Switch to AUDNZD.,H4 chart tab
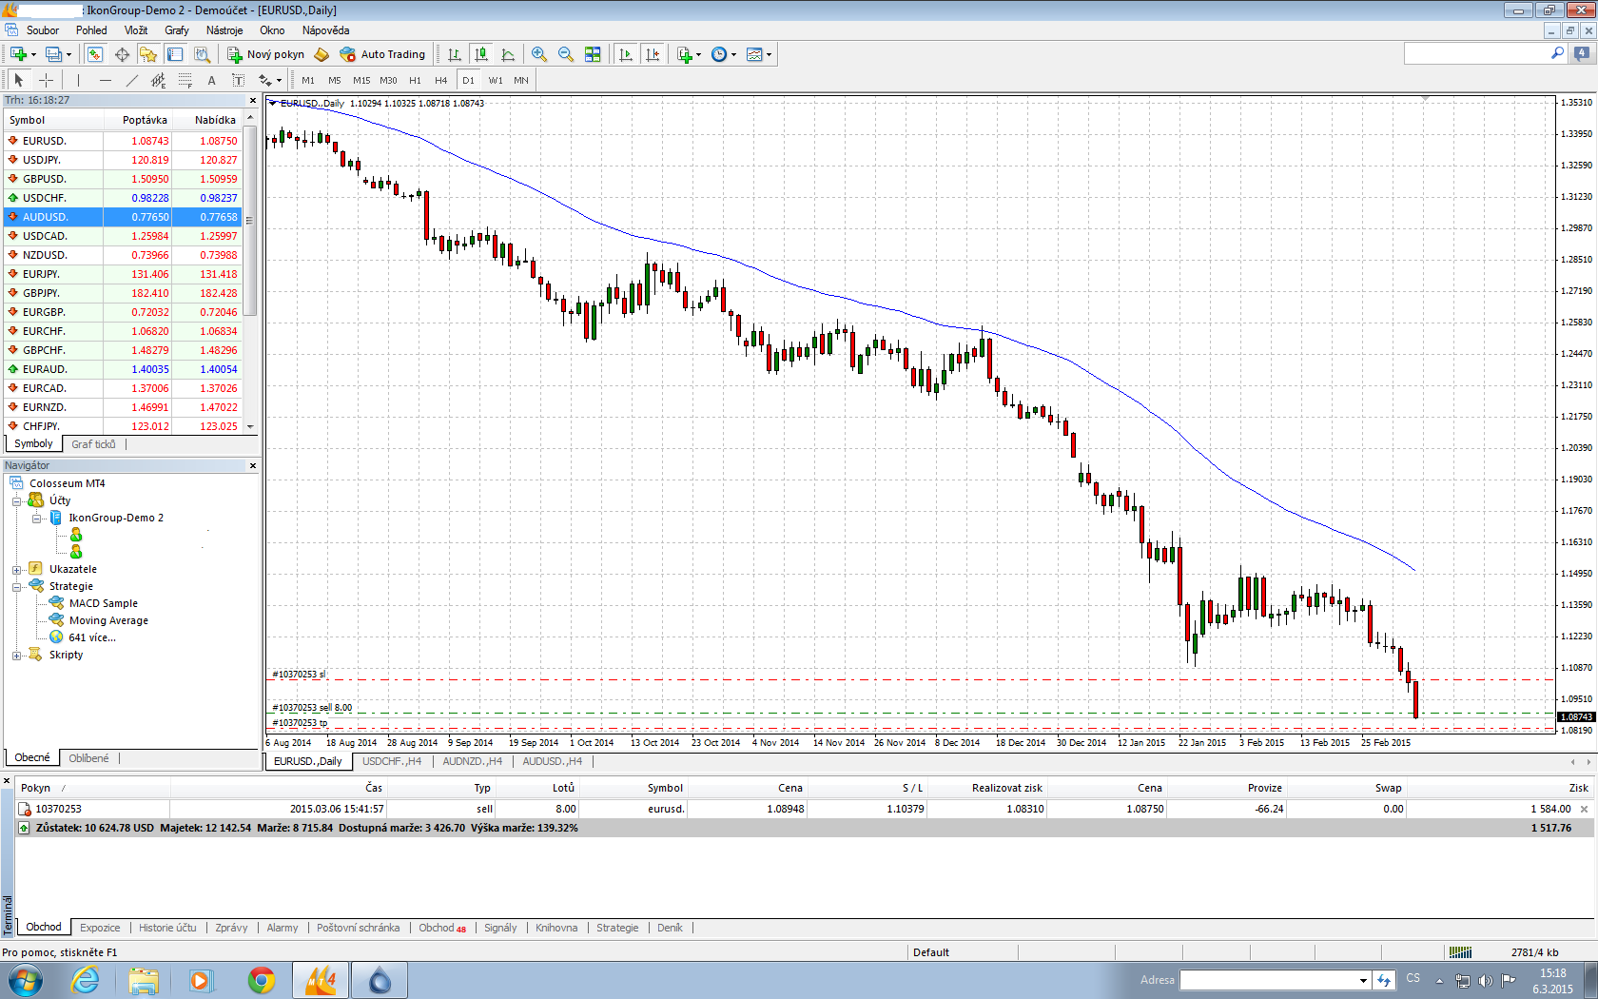Image resolution: width=1598 pixels, height=999 pixels. coord(472,761)
